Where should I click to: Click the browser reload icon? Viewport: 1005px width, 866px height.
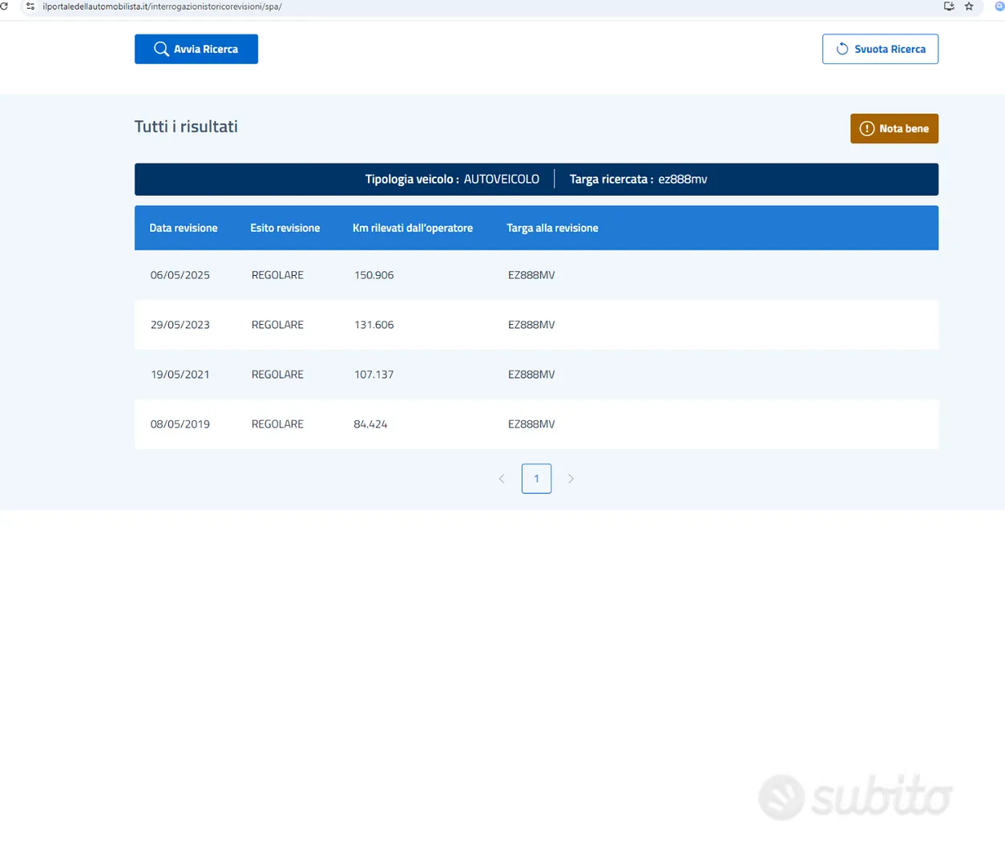[x=4, y=6]
